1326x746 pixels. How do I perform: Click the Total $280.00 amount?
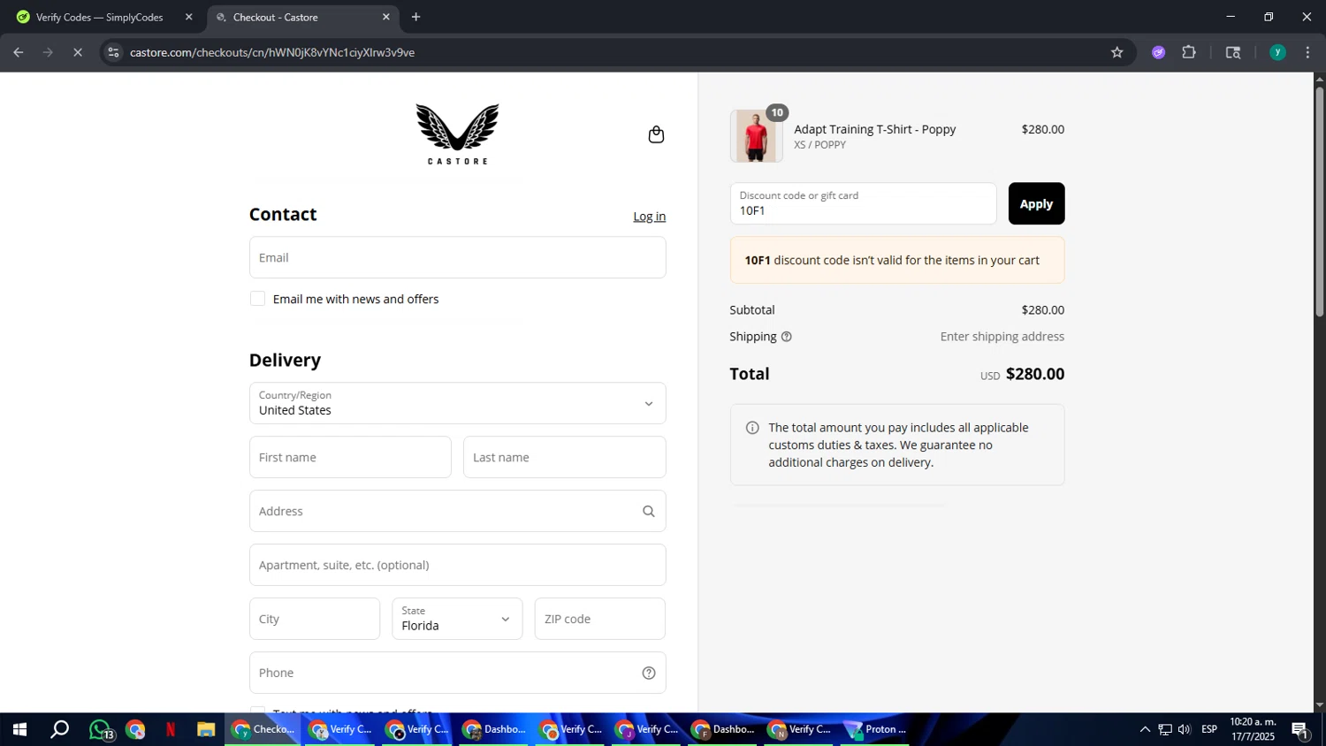[1034, 374]
